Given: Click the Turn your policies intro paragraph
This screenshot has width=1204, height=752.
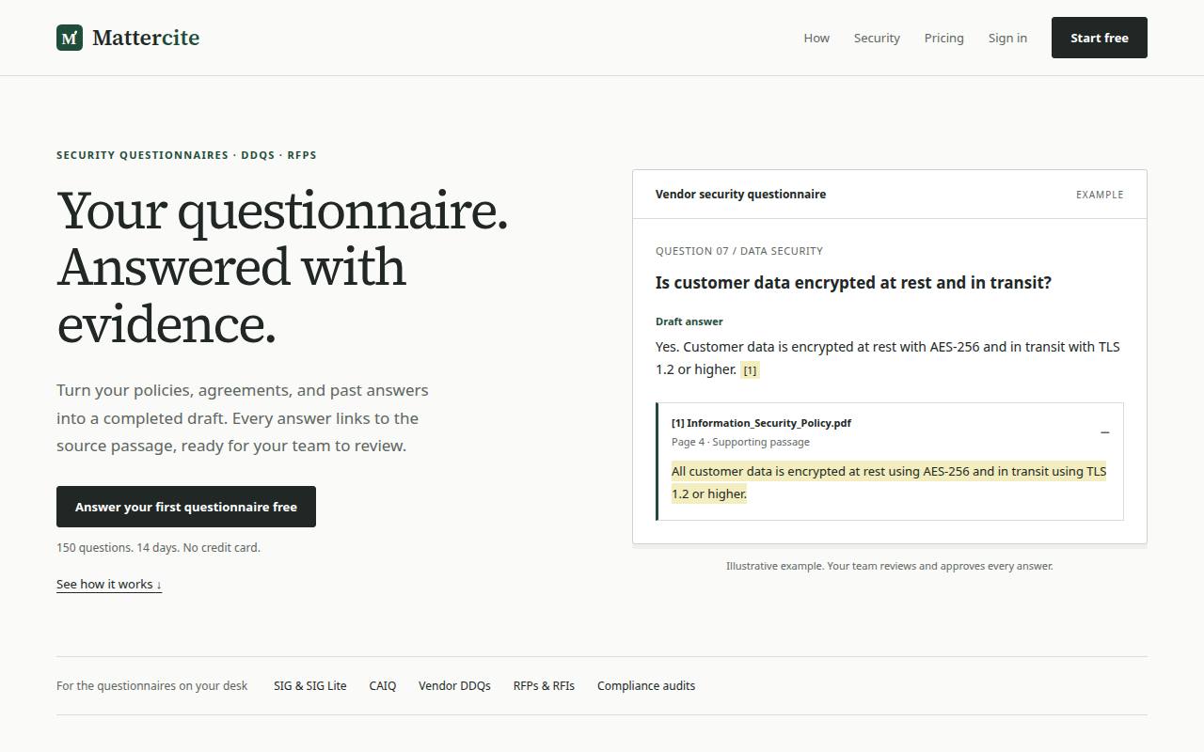Looking at the screenshot, I should pos(243,417).
